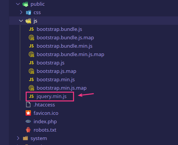
Task: Open the index.php file
Action: (45, 122)
